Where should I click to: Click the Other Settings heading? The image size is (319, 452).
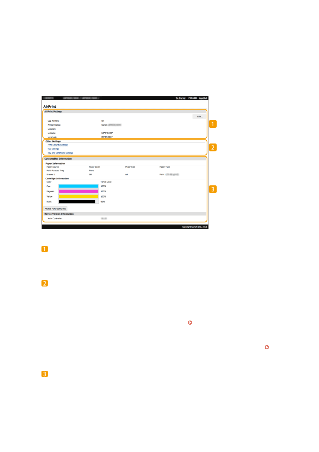point(53,141)
